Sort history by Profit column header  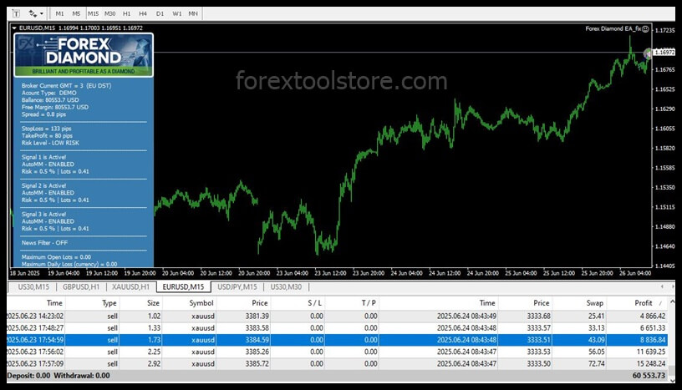637,303
